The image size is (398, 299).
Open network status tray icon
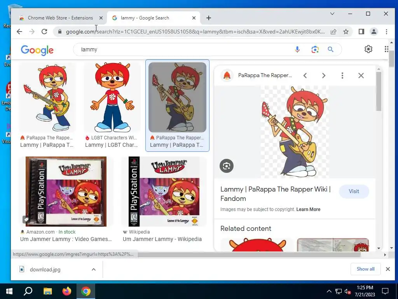[x=338, y=291]
